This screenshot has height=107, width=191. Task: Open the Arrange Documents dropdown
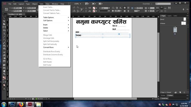coord(101,4)
